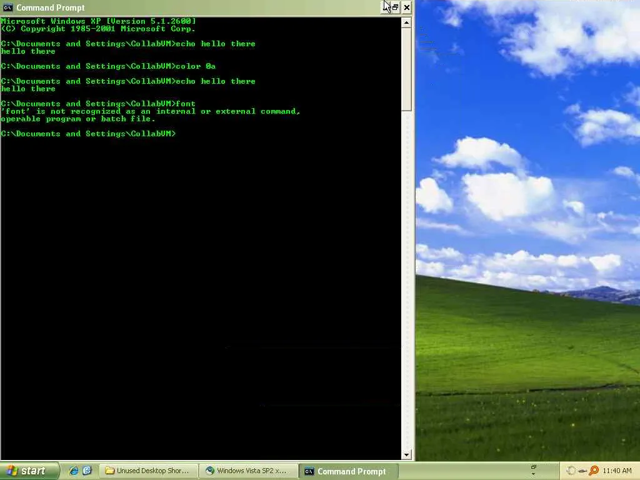The width and height of the screenshot is (640, 480).
Task: Click the Command Prompt taskbar button
Action: (348, 471)
